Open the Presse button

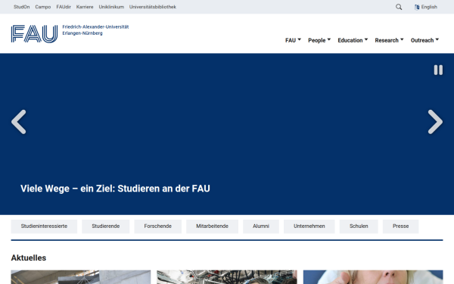[401, 226]
